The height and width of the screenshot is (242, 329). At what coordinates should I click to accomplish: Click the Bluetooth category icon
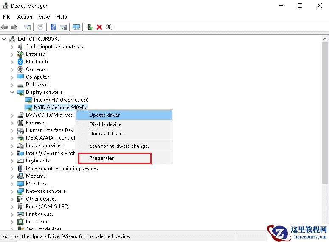[20, 62]
